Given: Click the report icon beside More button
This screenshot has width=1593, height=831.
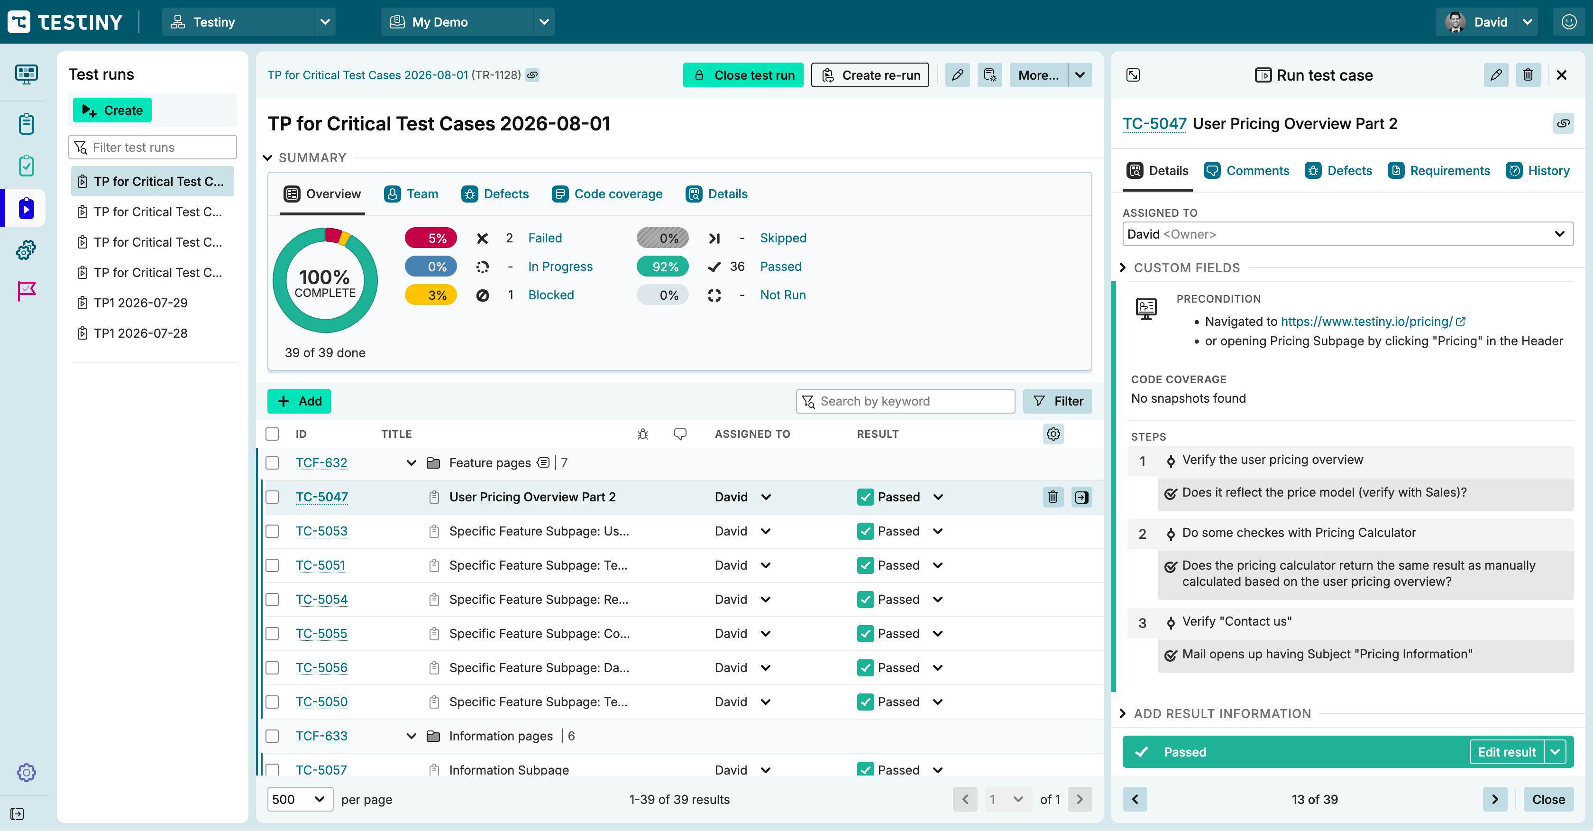Looking at the screenshot, I should pyautogui.click(x=990, y=75).
